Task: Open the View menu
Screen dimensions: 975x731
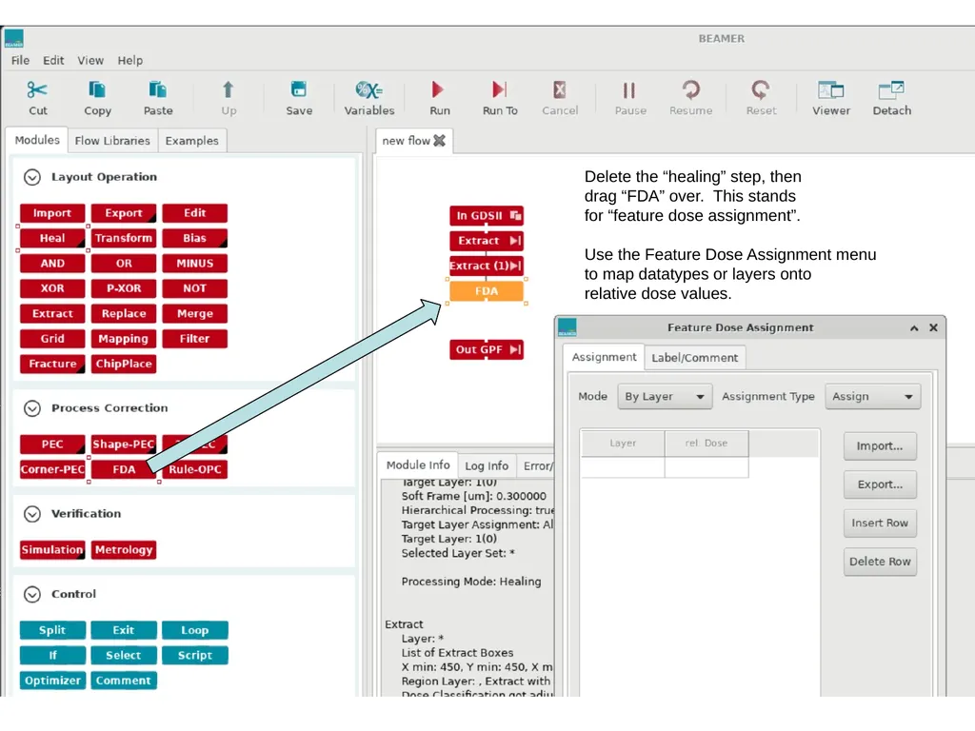Action: [x=90, y=60]
